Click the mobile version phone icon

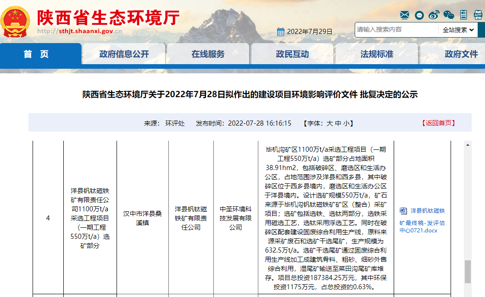point(463,15)
